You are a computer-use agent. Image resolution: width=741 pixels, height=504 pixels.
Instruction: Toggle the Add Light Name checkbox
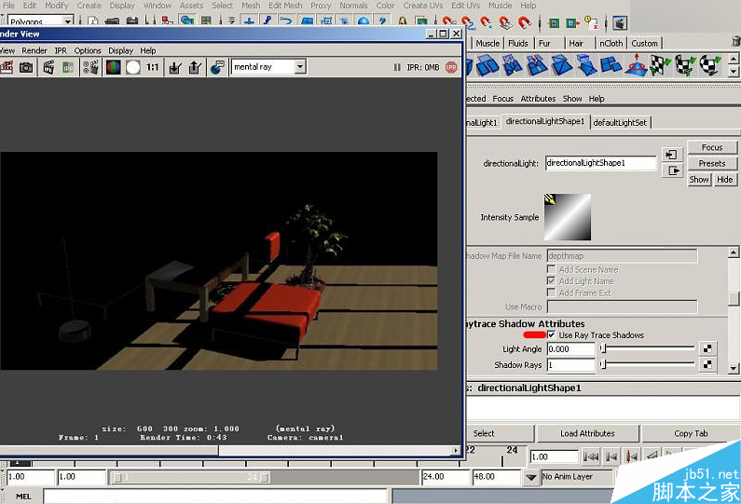click(552, 281)
